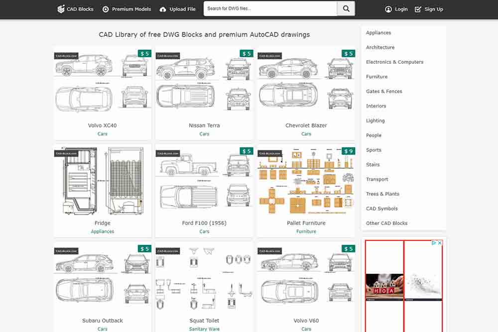Click the Volvo XC40 title
The height and width of the screenshot is (332, 498).
point(102,125)
